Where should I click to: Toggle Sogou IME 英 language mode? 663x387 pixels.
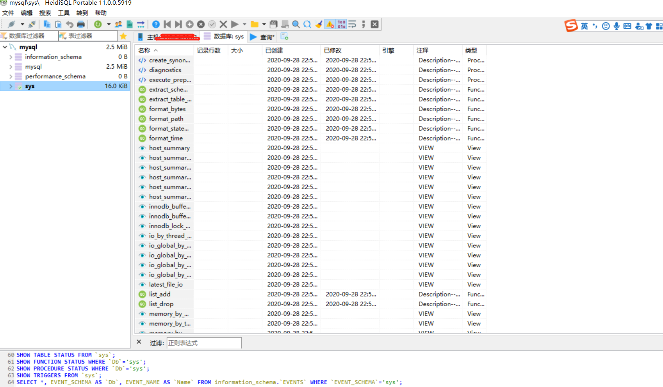click(x=584, y=26)
